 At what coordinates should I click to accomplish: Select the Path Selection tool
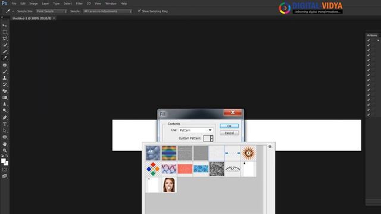pos(5,131)
